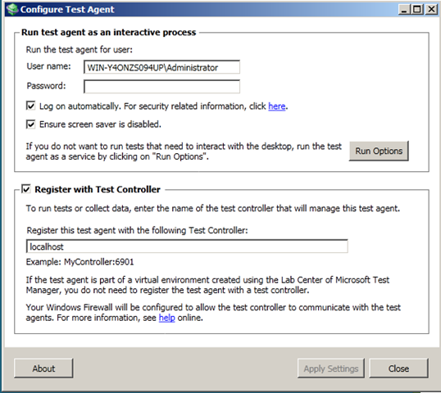
Task: Minimize the Configure Test Agent window
Action: 404,10
